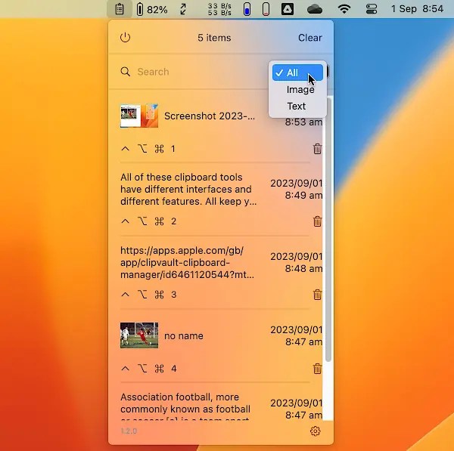Delete clipboard item with shortcut 2
This screenshot has width=454, height=451.
317,221
